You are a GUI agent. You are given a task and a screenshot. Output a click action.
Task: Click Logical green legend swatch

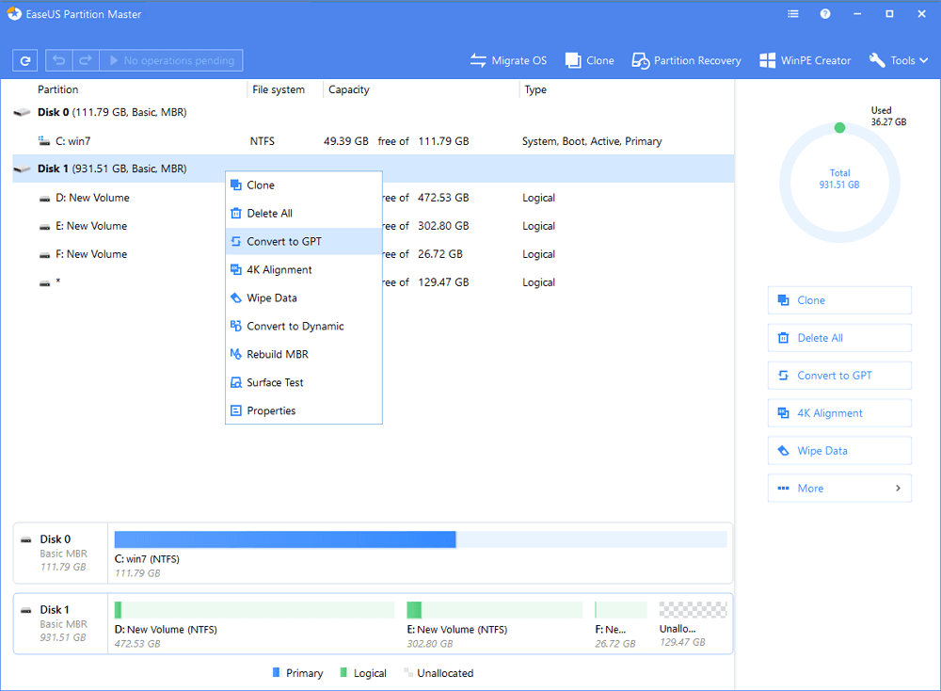point(343,672)
